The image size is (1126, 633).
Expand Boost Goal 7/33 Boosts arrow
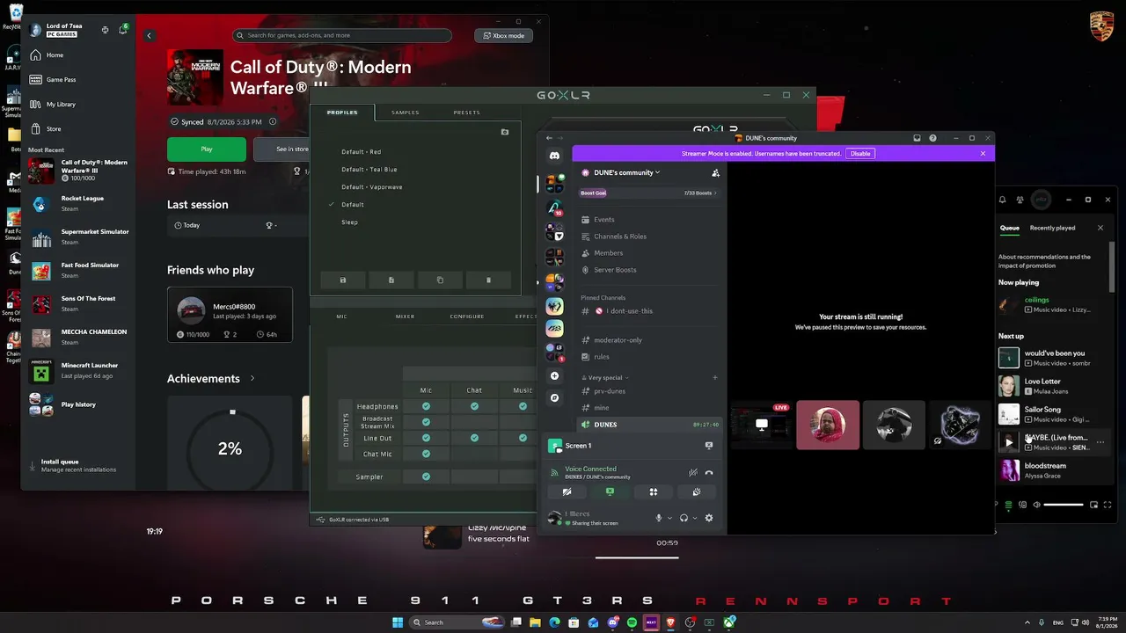tap(715, 193)
